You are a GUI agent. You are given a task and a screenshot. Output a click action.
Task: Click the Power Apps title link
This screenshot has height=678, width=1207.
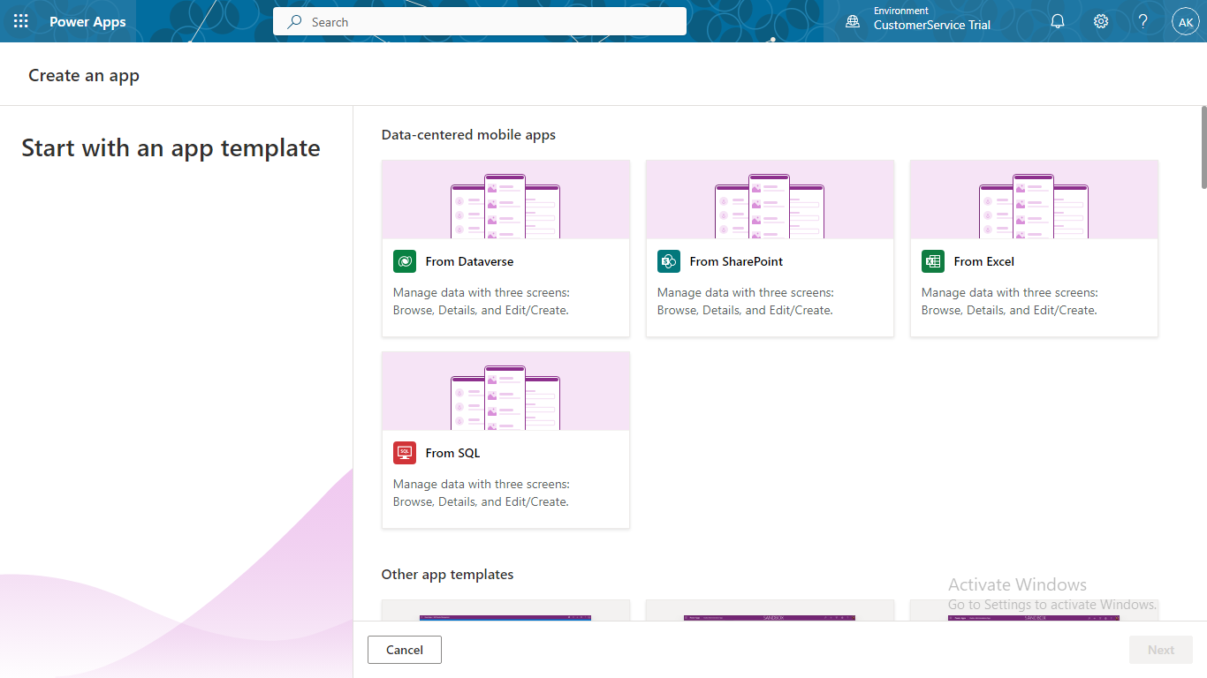[87, 22]
